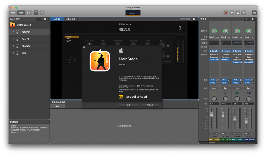
Task: Open the tuner (tuning fork) icon
Action: [x=42, y=12]
